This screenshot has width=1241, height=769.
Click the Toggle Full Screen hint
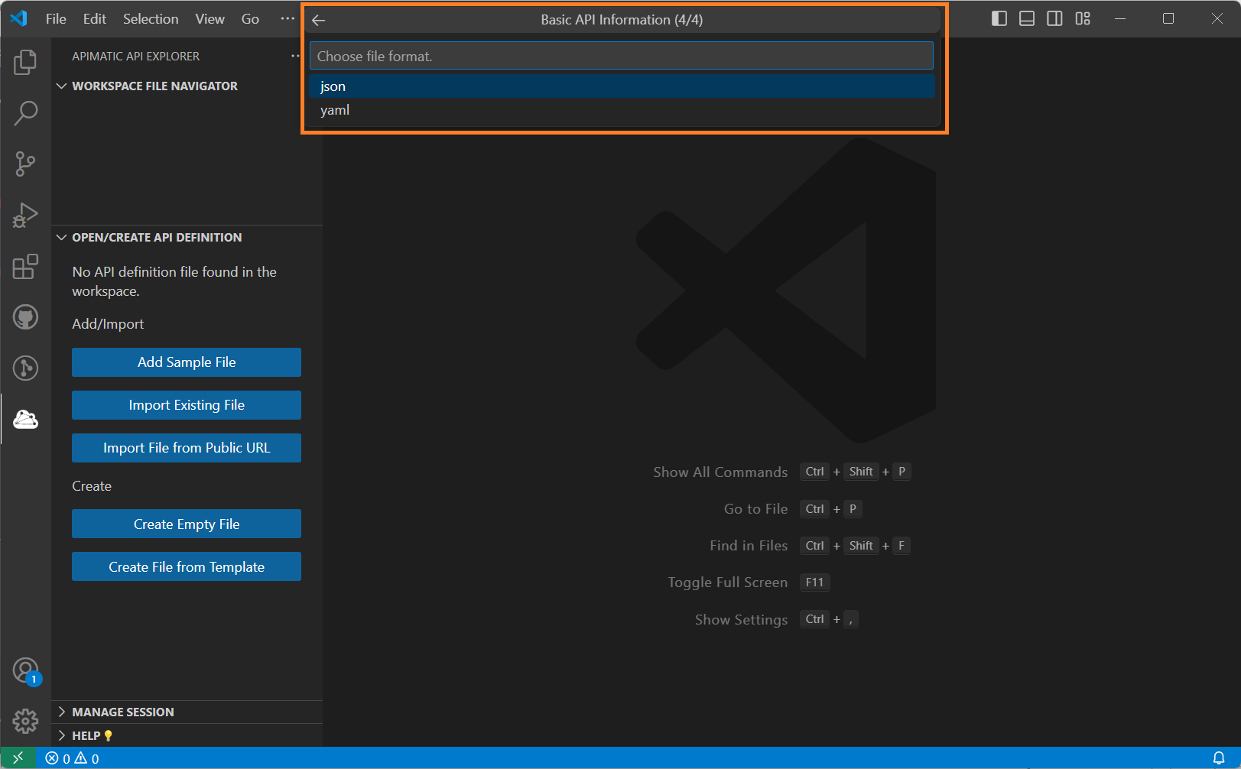[727, 582]
